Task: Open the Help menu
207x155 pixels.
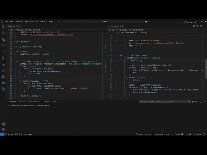Action: click(x=50, y=22)
